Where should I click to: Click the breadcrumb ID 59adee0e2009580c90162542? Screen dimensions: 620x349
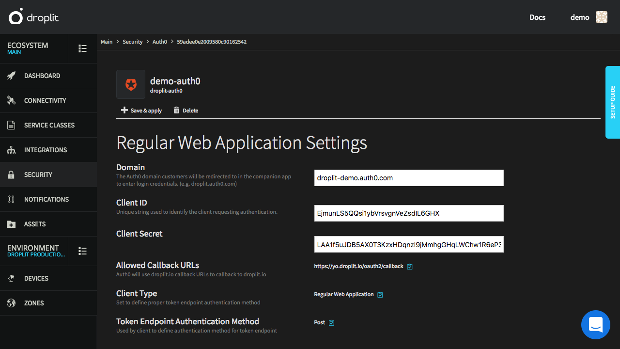coord(212,42)
